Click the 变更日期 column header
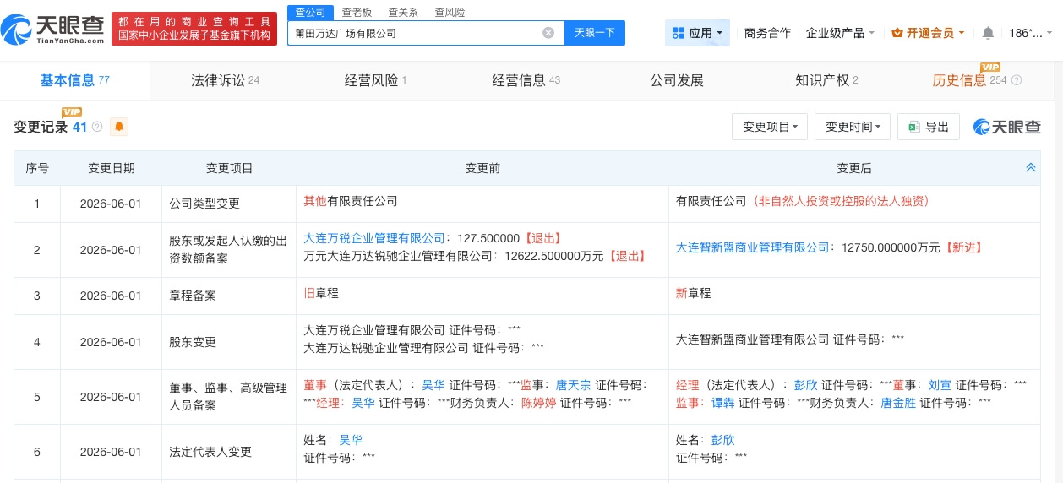1063x483 pixels. (112, 168)
